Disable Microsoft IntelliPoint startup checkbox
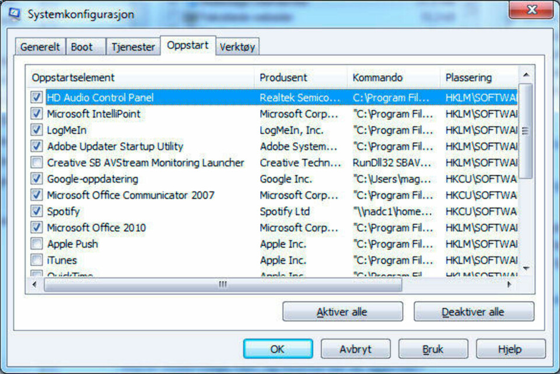The width and height of the screenshot is (560, 374). [x=36, y=114]
